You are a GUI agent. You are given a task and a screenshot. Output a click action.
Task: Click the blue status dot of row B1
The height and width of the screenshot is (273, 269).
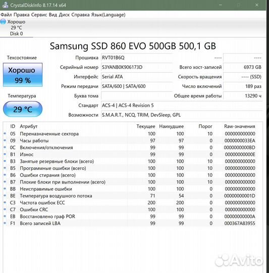[5, 154]
